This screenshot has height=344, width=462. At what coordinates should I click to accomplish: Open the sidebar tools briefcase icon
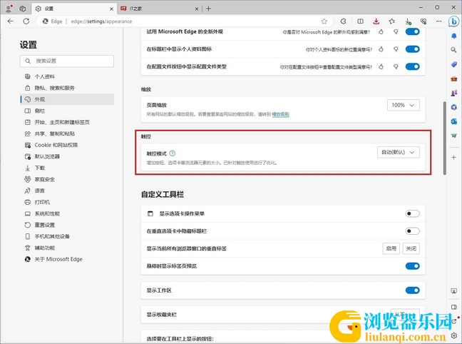453,79
